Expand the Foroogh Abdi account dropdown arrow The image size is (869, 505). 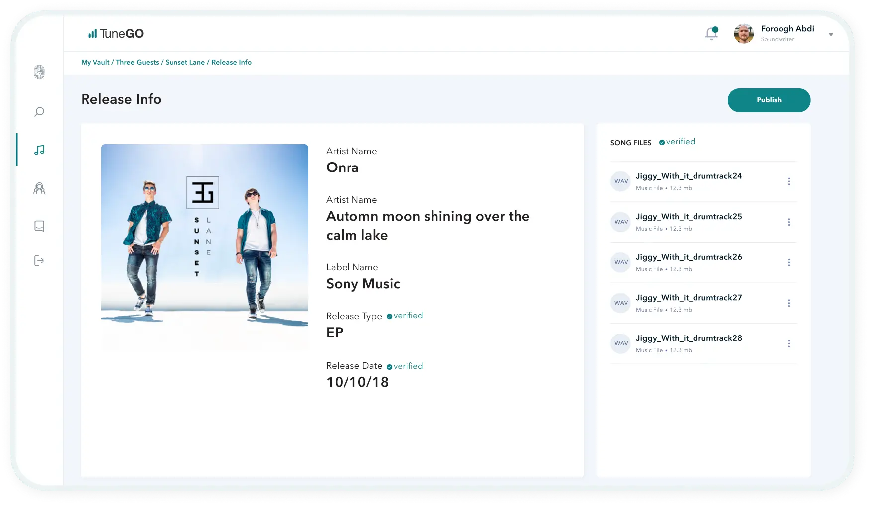(x=831, y=34)
